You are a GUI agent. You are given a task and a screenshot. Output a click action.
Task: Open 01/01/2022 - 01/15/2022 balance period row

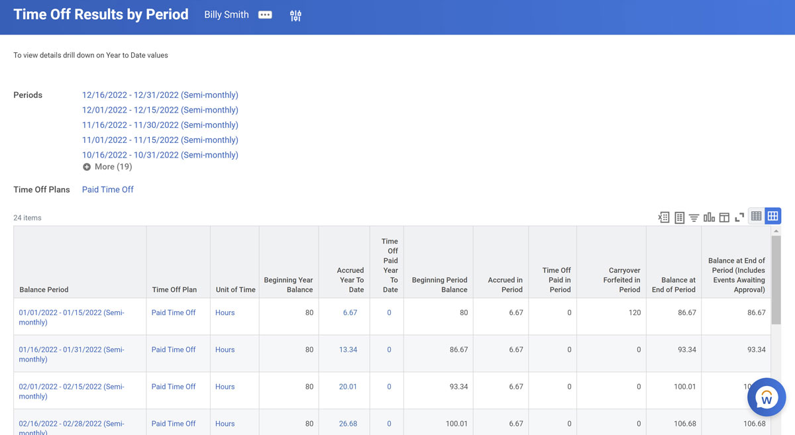coord(72,317)
